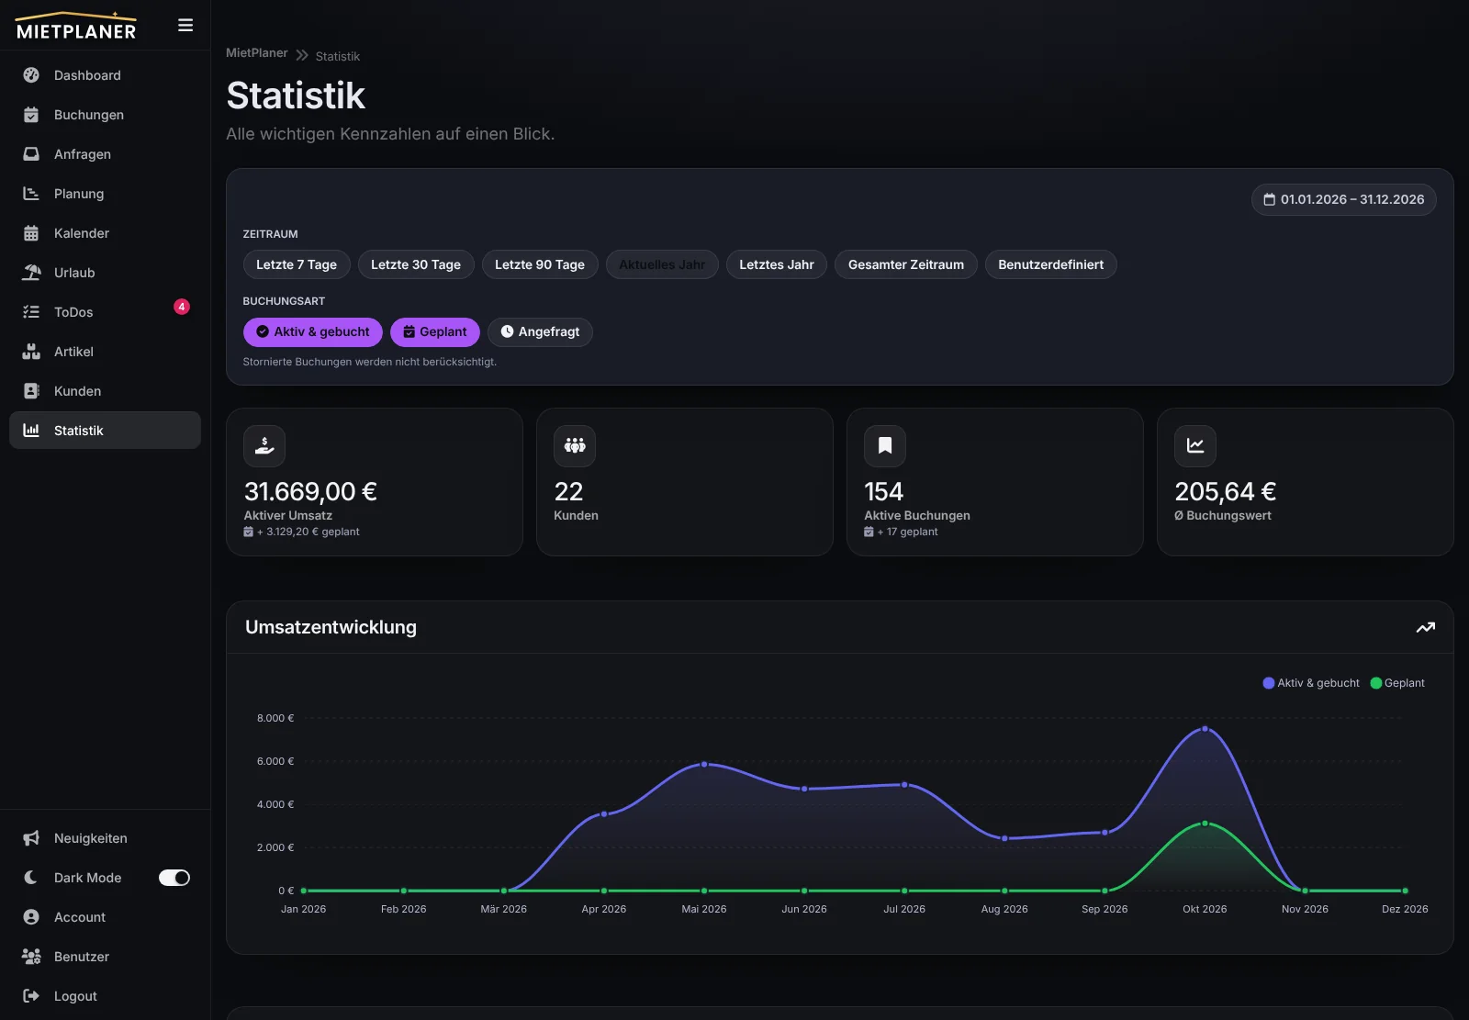Click the Kunden people group card icon

[x=575, y=446]
